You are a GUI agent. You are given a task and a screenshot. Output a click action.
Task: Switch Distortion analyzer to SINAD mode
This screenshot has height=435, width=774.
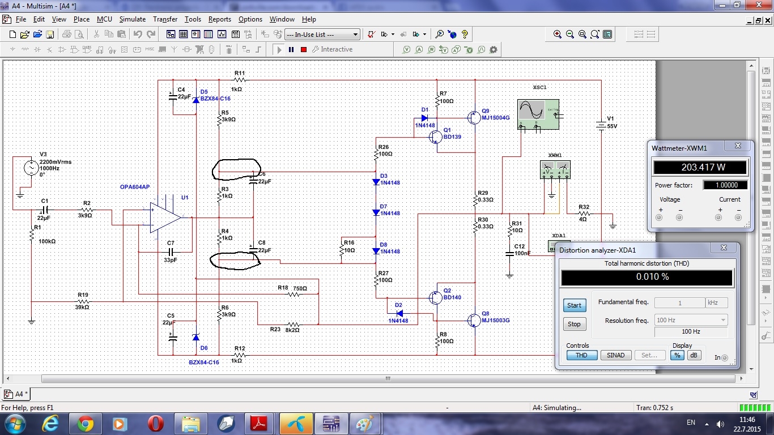click(615, 355)
